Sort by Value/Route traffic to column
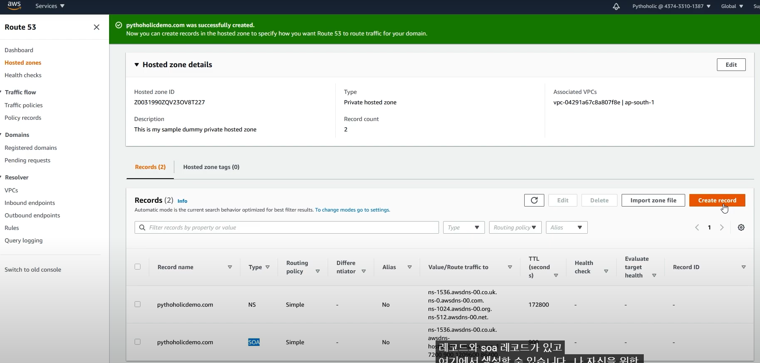This screenshot has height=363, width=760. coord(510,267)
